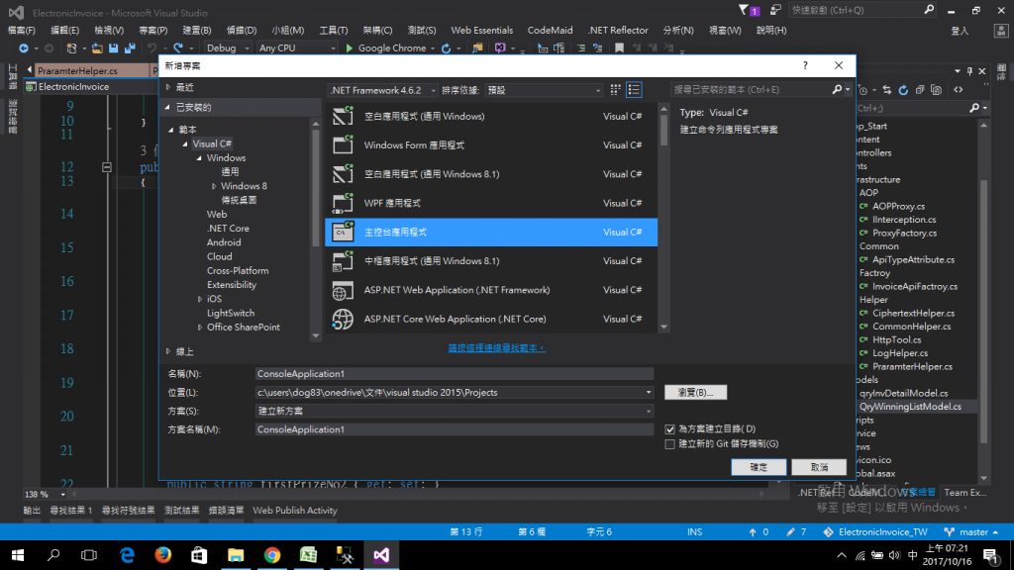This screenshot has width=1014, height=570.
Task: Click the project name input field
Action: [x=454, y=373]
